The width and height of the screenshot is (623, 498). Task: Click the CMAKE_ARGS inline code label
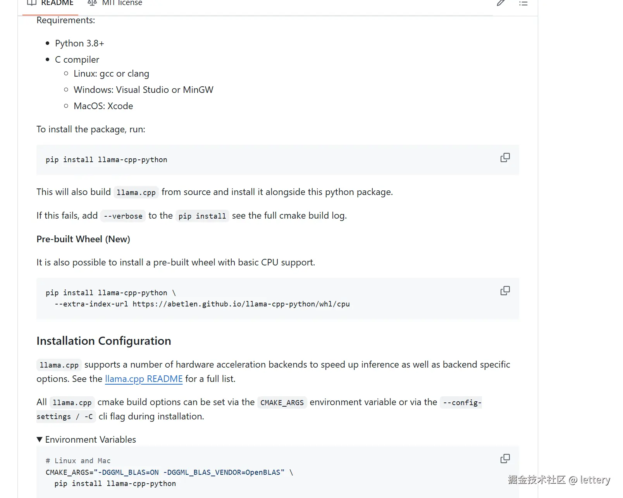282,403
